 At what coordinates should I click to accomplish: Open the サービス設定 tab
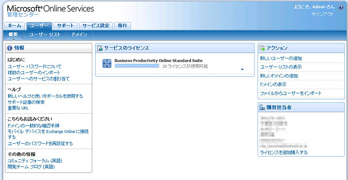[x=96, y=26]
